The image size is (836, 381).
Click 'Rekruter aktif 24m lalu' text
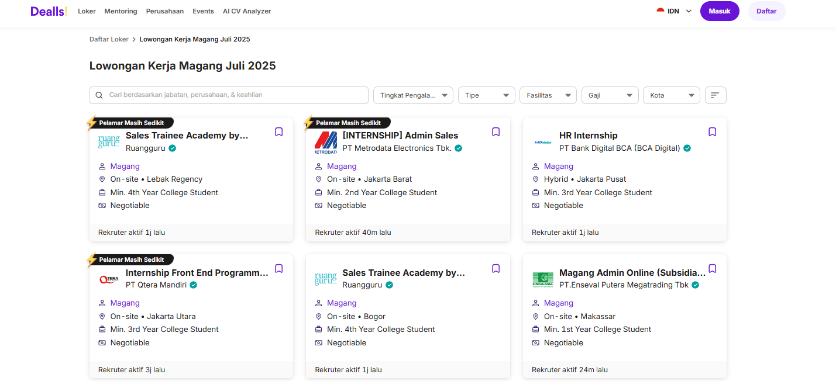570,370
